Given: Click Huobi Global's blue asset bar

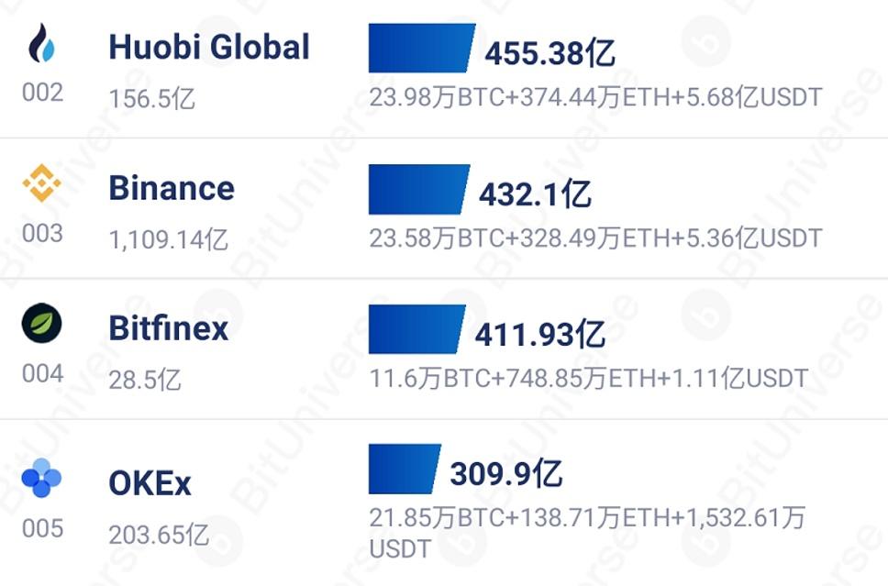Looking at the screenshot, I should point(421,48).
